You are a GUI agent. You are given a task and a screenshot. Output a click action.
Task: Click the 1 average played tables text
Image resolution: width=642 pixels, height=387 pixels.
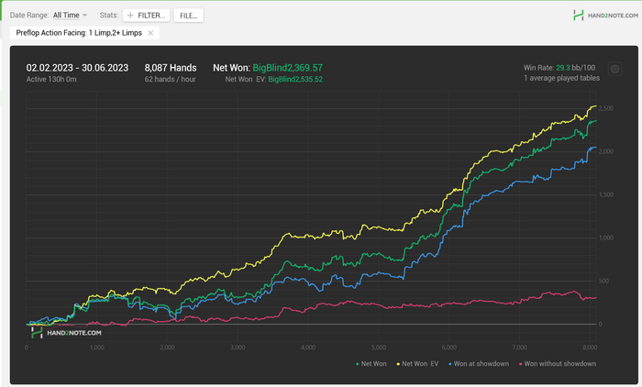click(561, 78)
